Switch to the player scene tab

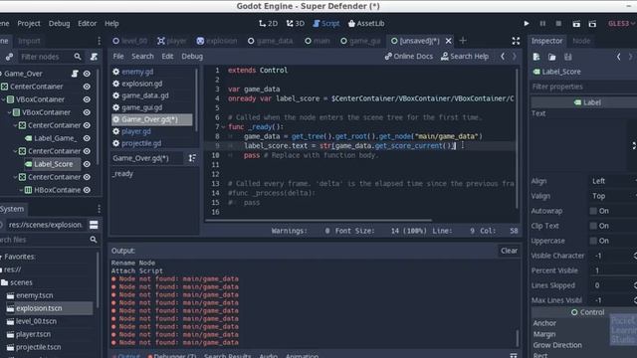point(172,41)
